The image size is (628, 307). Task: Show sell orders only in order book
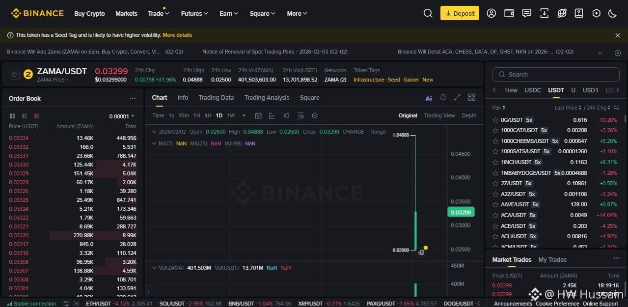click(37, 116)
